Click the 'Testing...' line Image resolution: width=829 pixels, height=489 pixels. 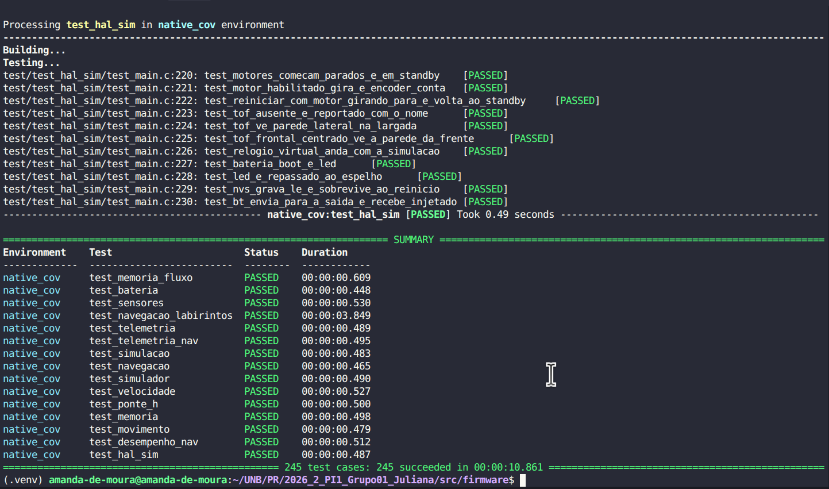(x=32, y=63)
